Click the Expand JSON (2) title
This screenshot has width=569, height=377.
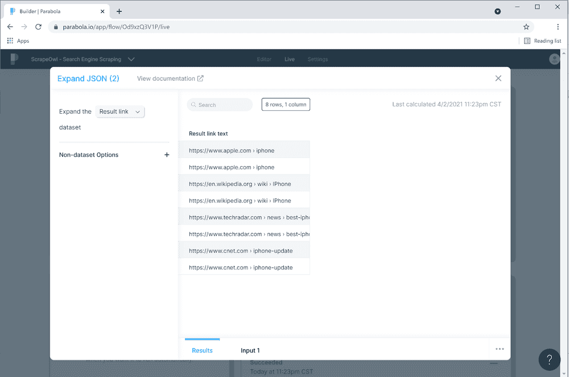(x=88, y=78)
